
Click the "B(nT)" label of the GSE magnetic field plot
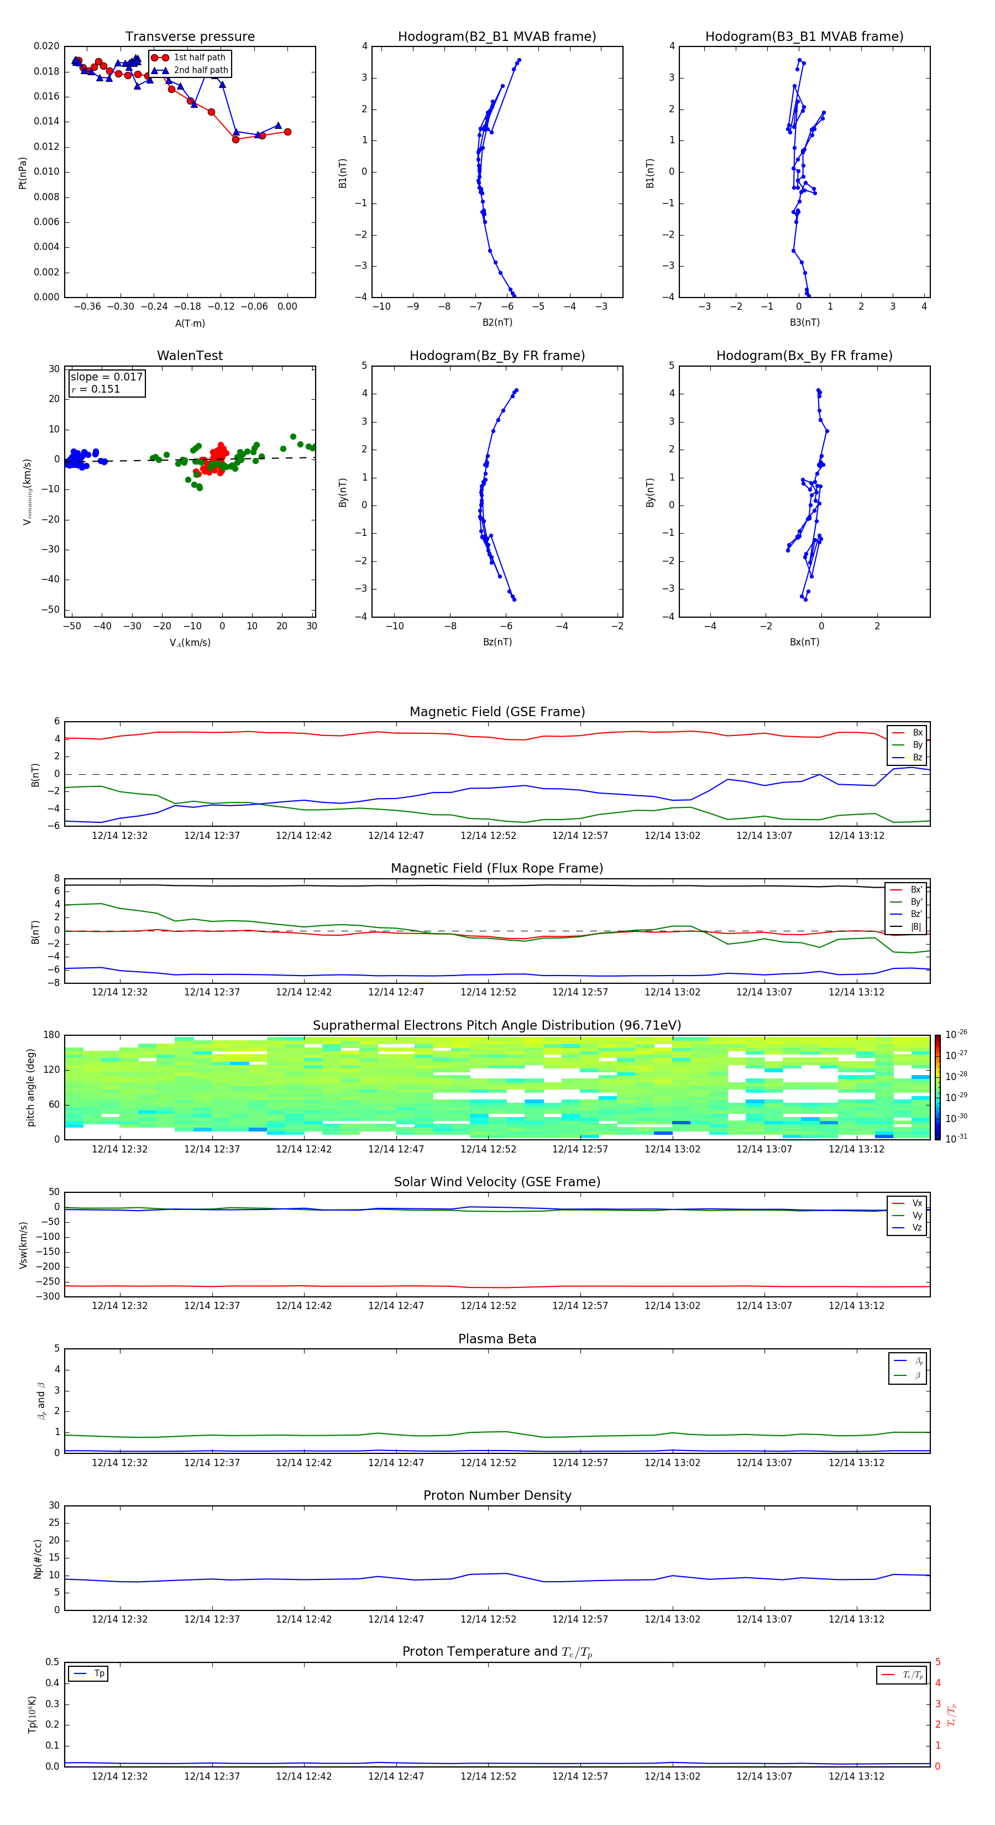[35, 775]
